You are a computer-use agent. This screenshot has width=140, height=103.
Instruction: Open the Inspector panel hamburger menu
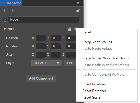[78, 3]
